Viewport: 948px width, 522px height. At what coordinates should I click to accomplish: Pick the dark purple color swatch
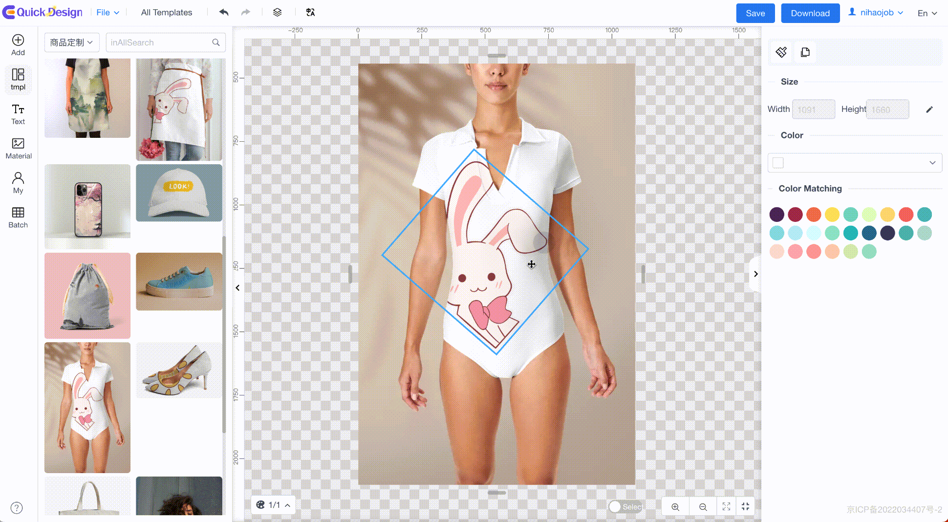776,215
